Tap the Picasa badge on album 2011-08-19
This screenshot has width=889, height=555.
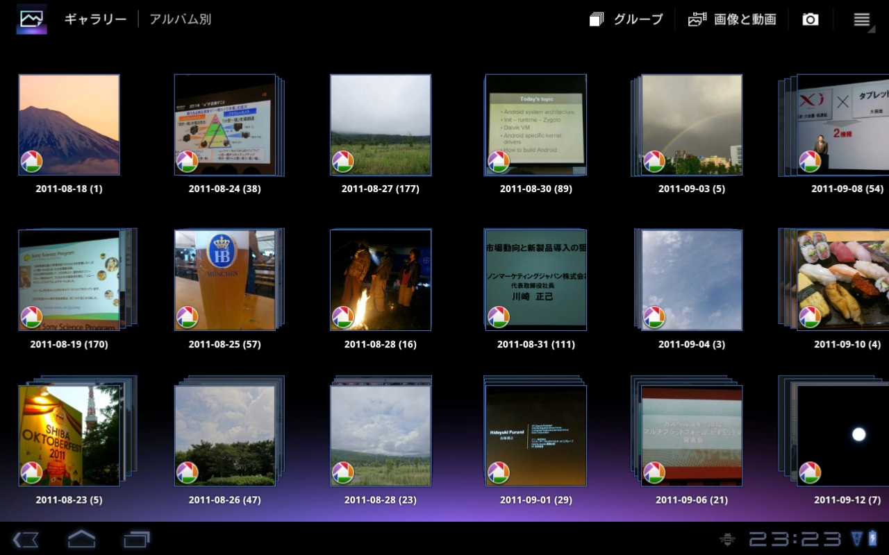(31, 316)
